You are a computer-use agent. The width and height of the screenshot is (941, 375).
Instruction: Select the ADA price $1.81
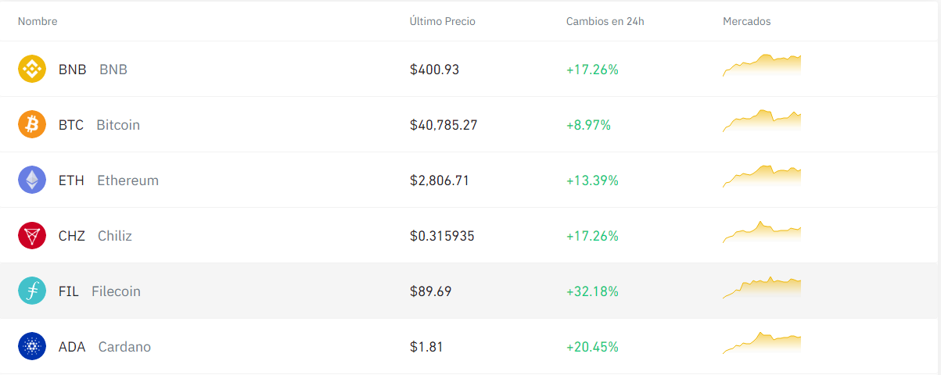click(x=426, y=347)
